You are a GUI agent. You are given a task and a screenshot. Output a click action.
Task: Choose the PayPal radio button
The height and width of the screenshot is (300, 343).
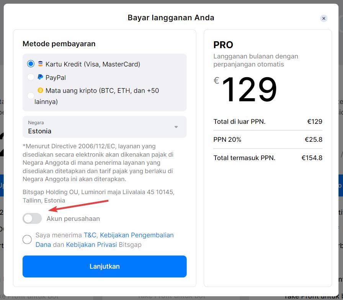(x=31, y=77)
